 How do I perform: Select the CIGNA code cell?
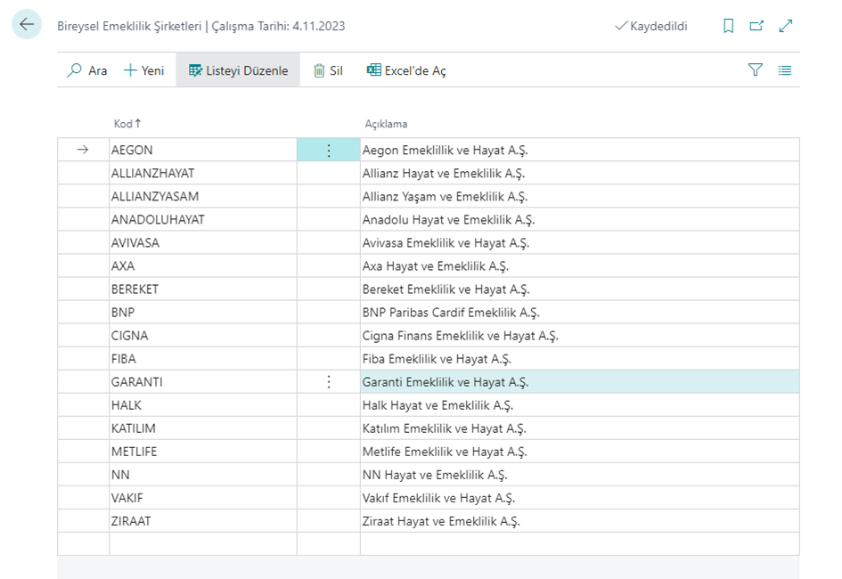pos(203,336)
